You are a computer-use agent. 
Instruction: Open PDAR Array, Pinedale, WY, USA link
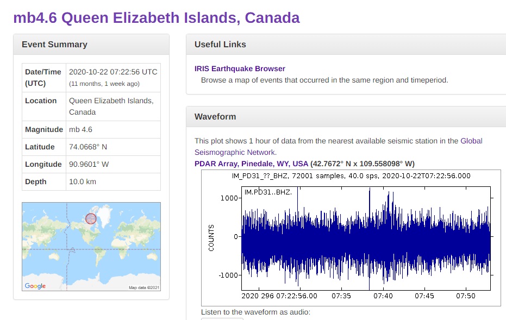pos(252,164)
